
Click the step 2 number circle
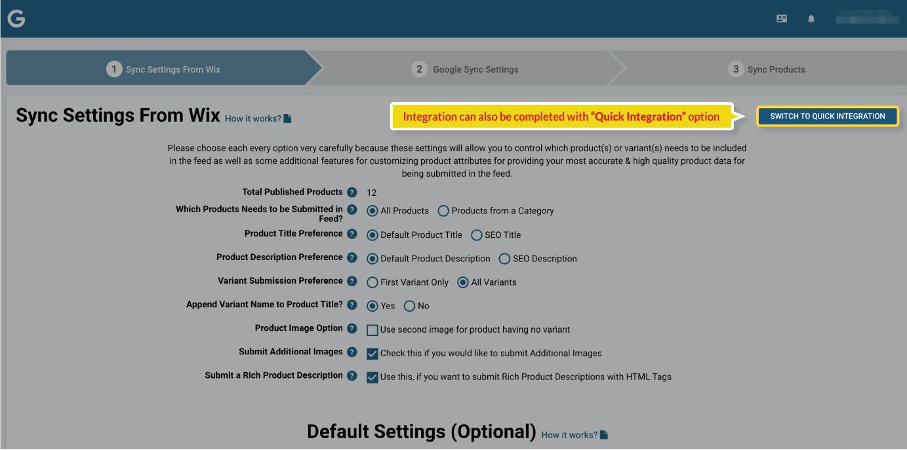419,69
